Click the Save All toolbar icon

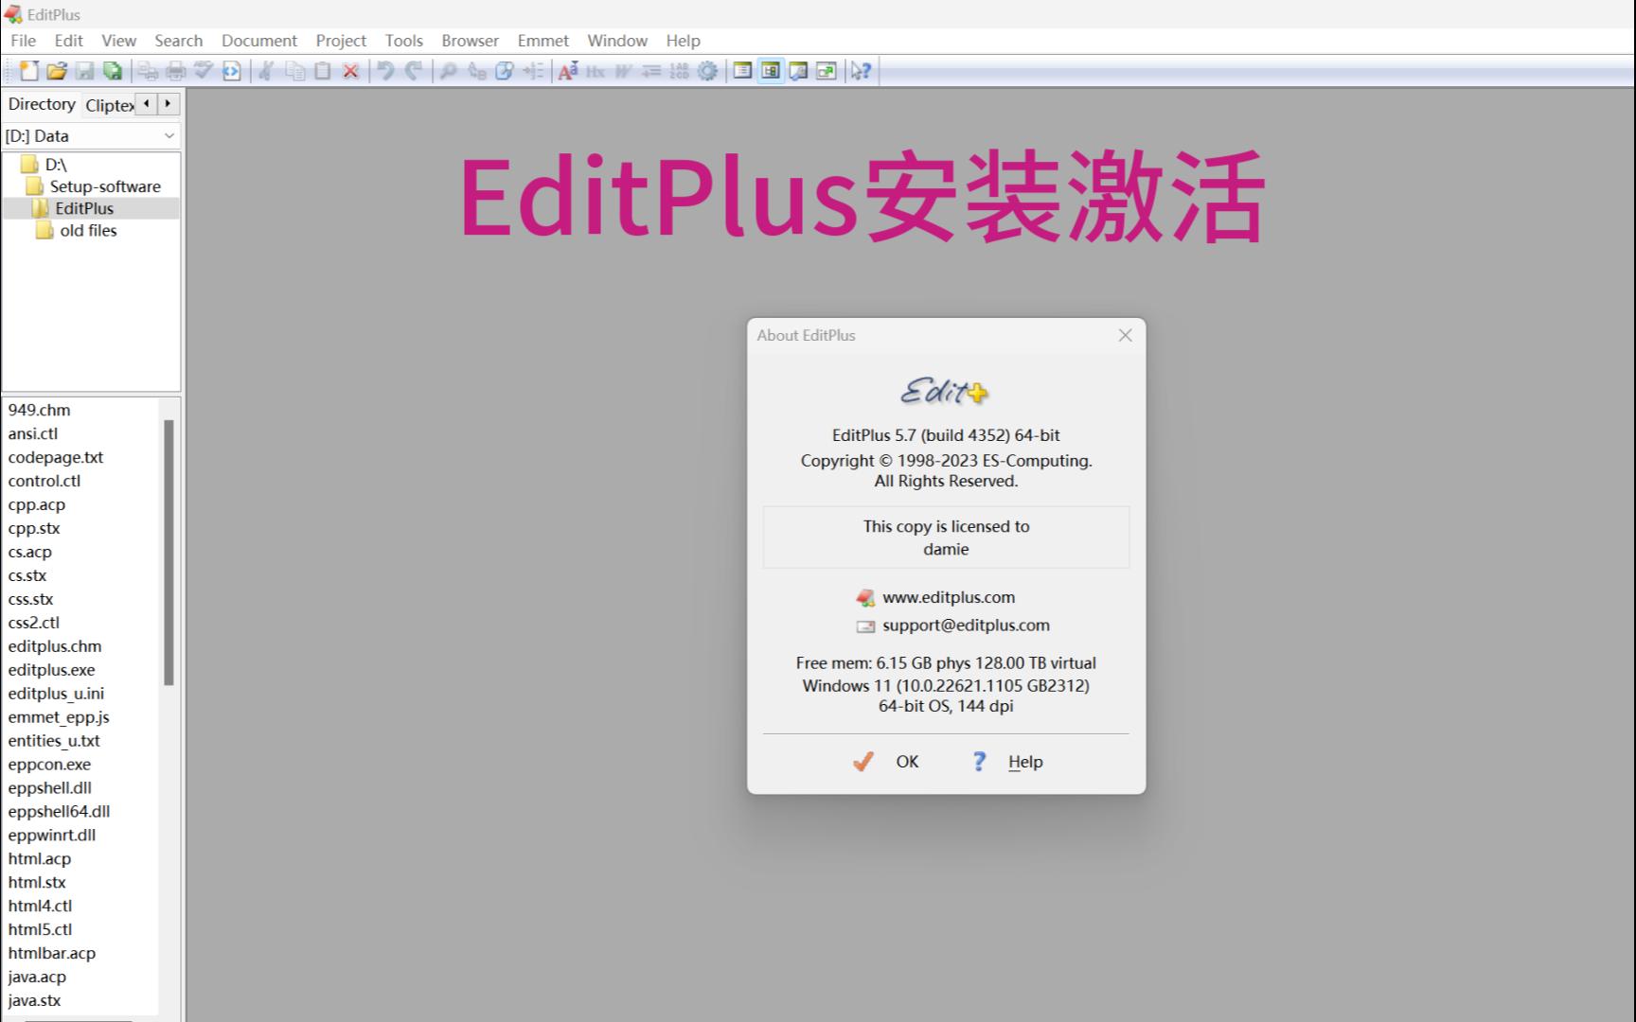coord(113,71)
